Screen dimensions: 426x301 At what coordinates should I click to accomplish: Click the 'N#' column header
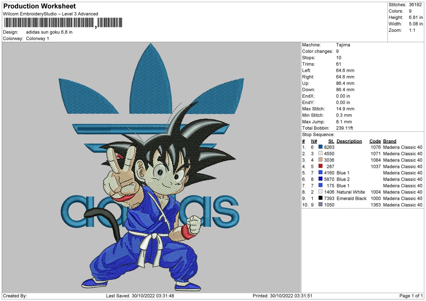click(314, 141)
